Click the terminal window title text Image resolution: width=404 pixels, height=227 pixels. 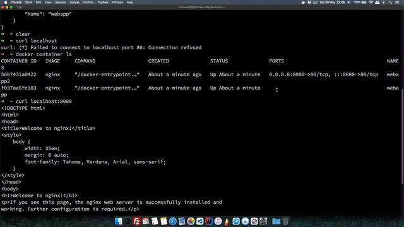[202, 7]
